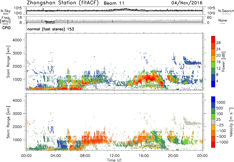Viewport: 234px width, 162px height.
Task: Click the '12:00' time tick label
Action: click(x=114, y=156)
